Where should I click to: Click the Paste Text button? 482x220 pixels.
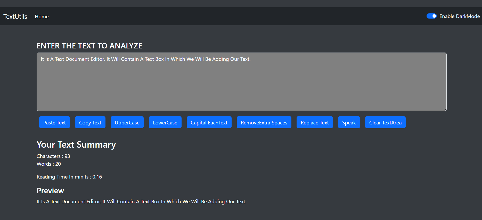(54, 122)
